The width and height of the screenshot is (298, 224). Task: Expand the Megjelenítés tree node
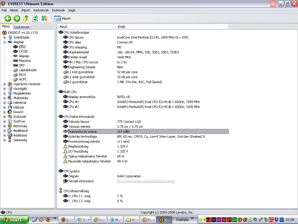[x=4, y=93]
